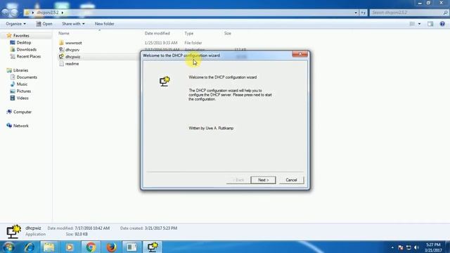The height and width of the screenshot is (253, 450).
Task: Select the dhcpwiz application file
Action: click(x=72, y=57)
